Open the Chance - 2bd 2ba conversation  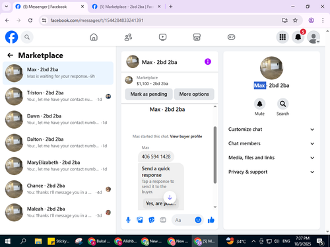pyautogui.click(x=58, y=189)
